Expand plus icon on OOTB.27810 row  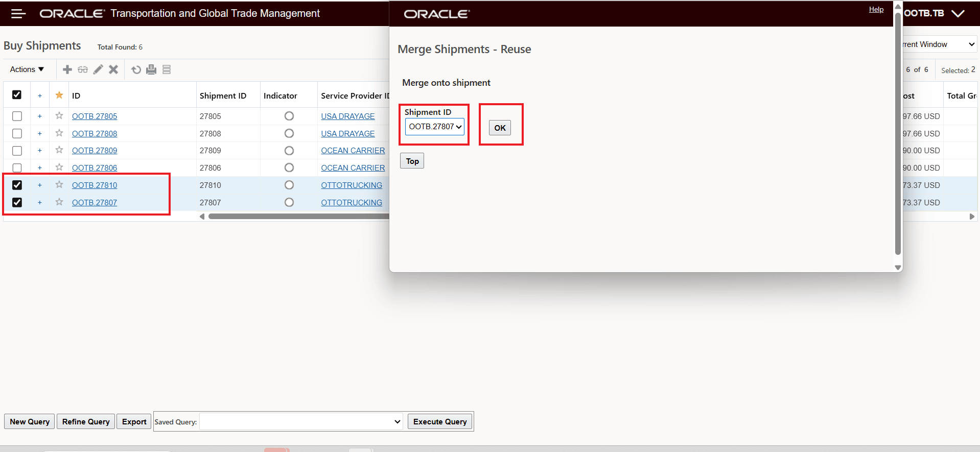[x=40, y=185]
